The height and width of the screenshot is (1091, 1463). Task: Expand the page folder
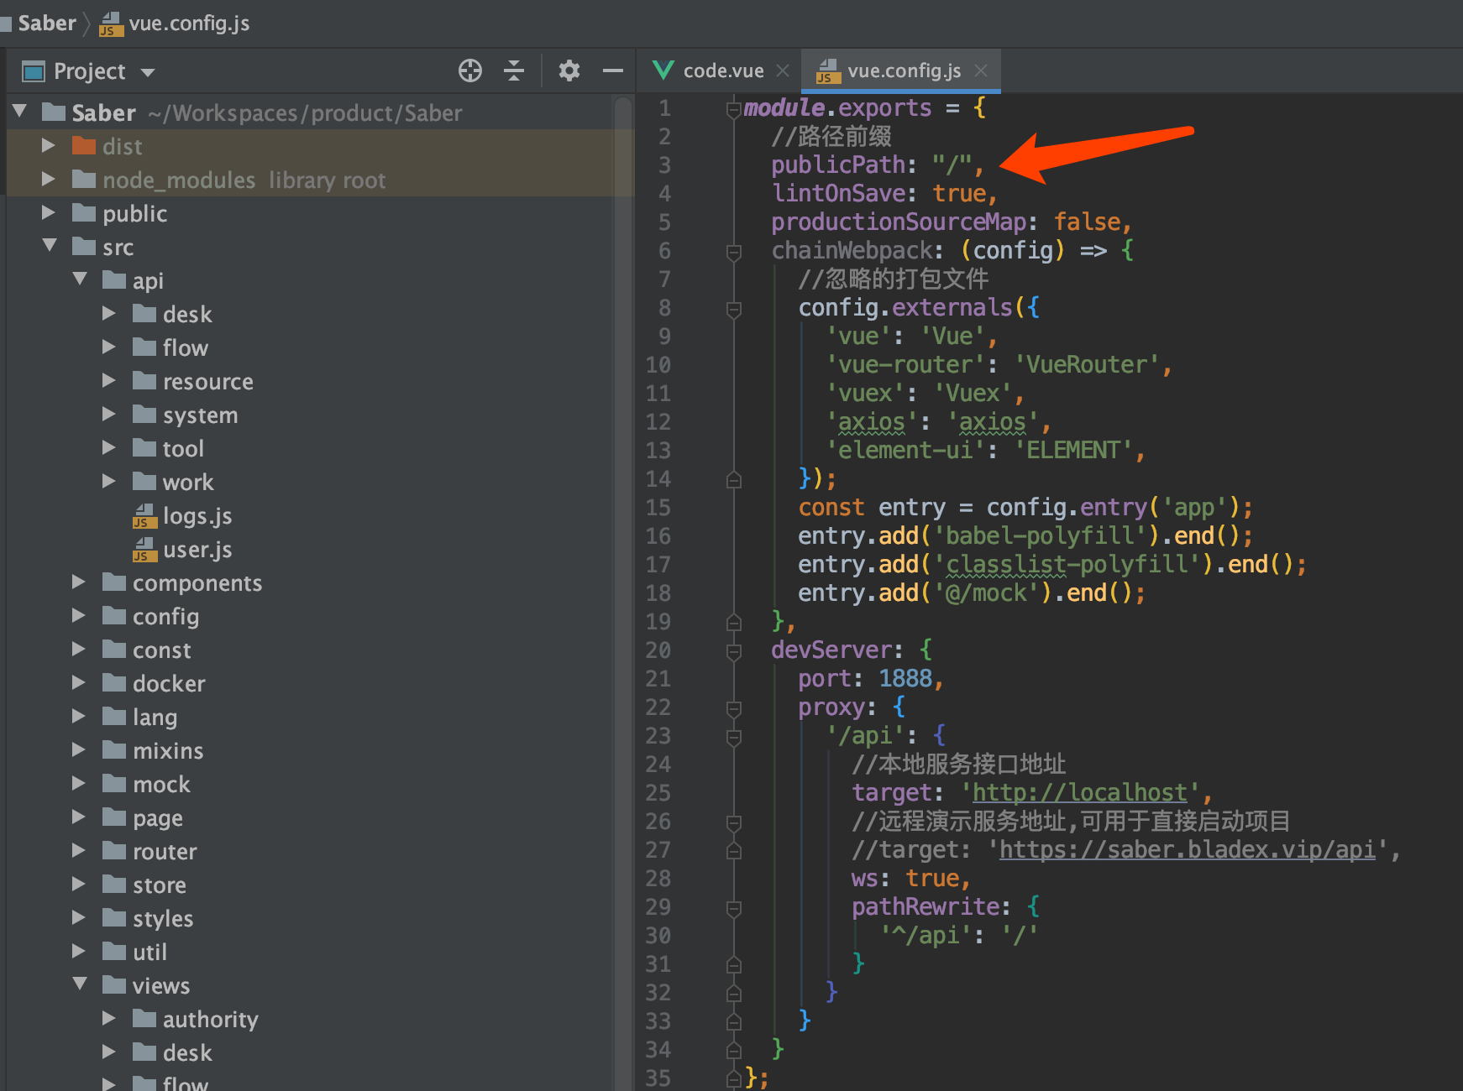[x=79, y=817]
